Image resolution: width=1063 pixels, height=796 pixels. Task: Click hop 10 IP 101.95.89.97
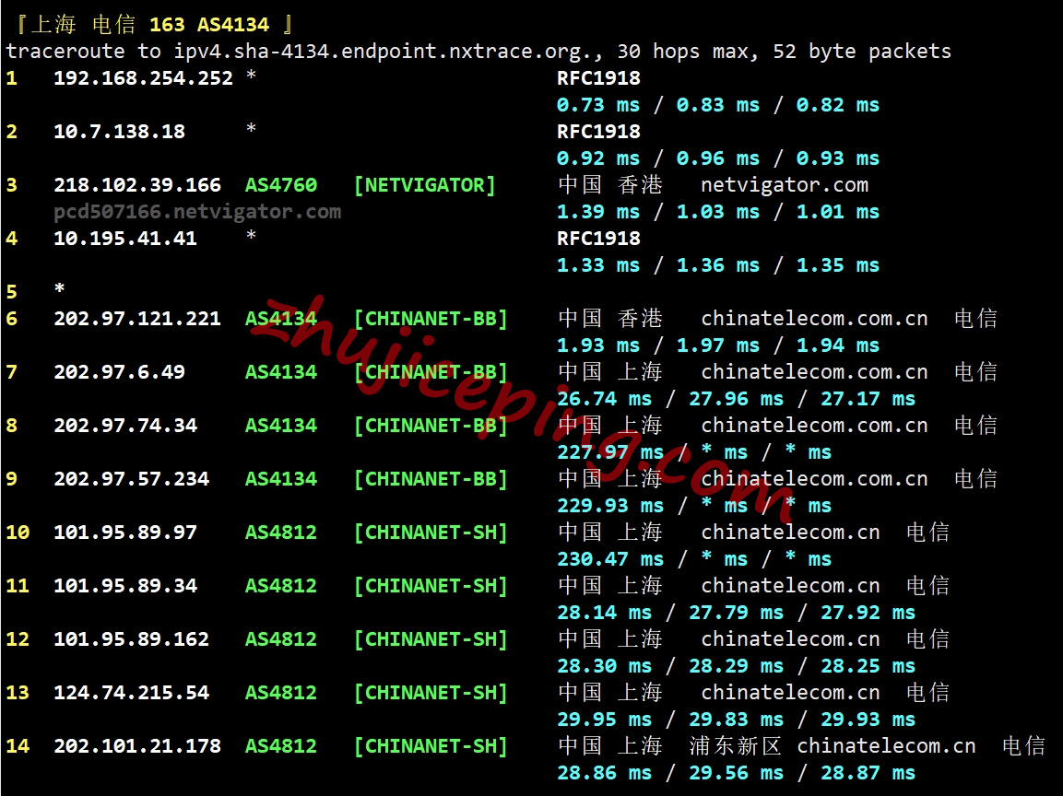(x=125, y=533)
